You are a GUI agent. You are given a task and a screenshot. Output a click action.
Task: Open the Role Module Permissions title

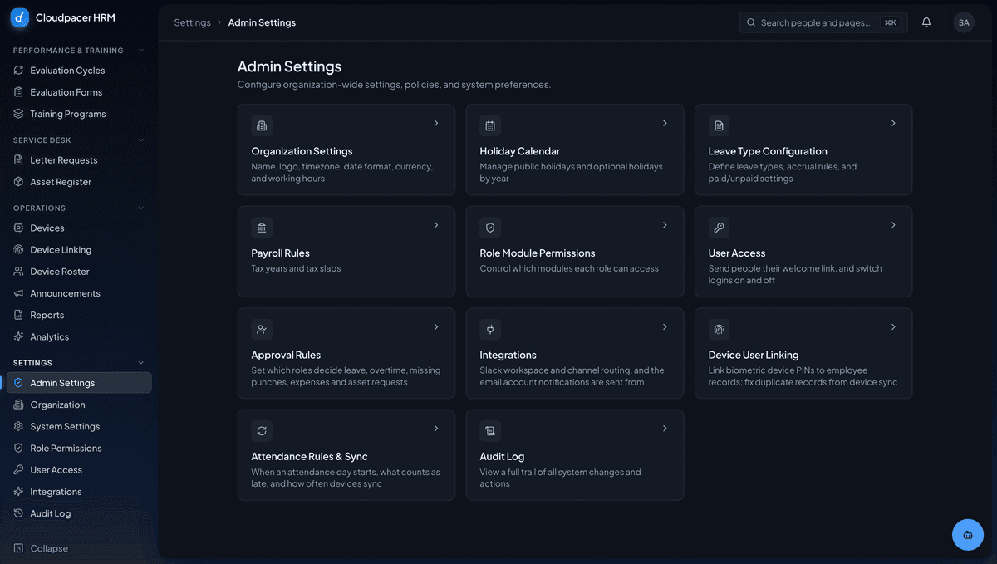tap(538, 253)
